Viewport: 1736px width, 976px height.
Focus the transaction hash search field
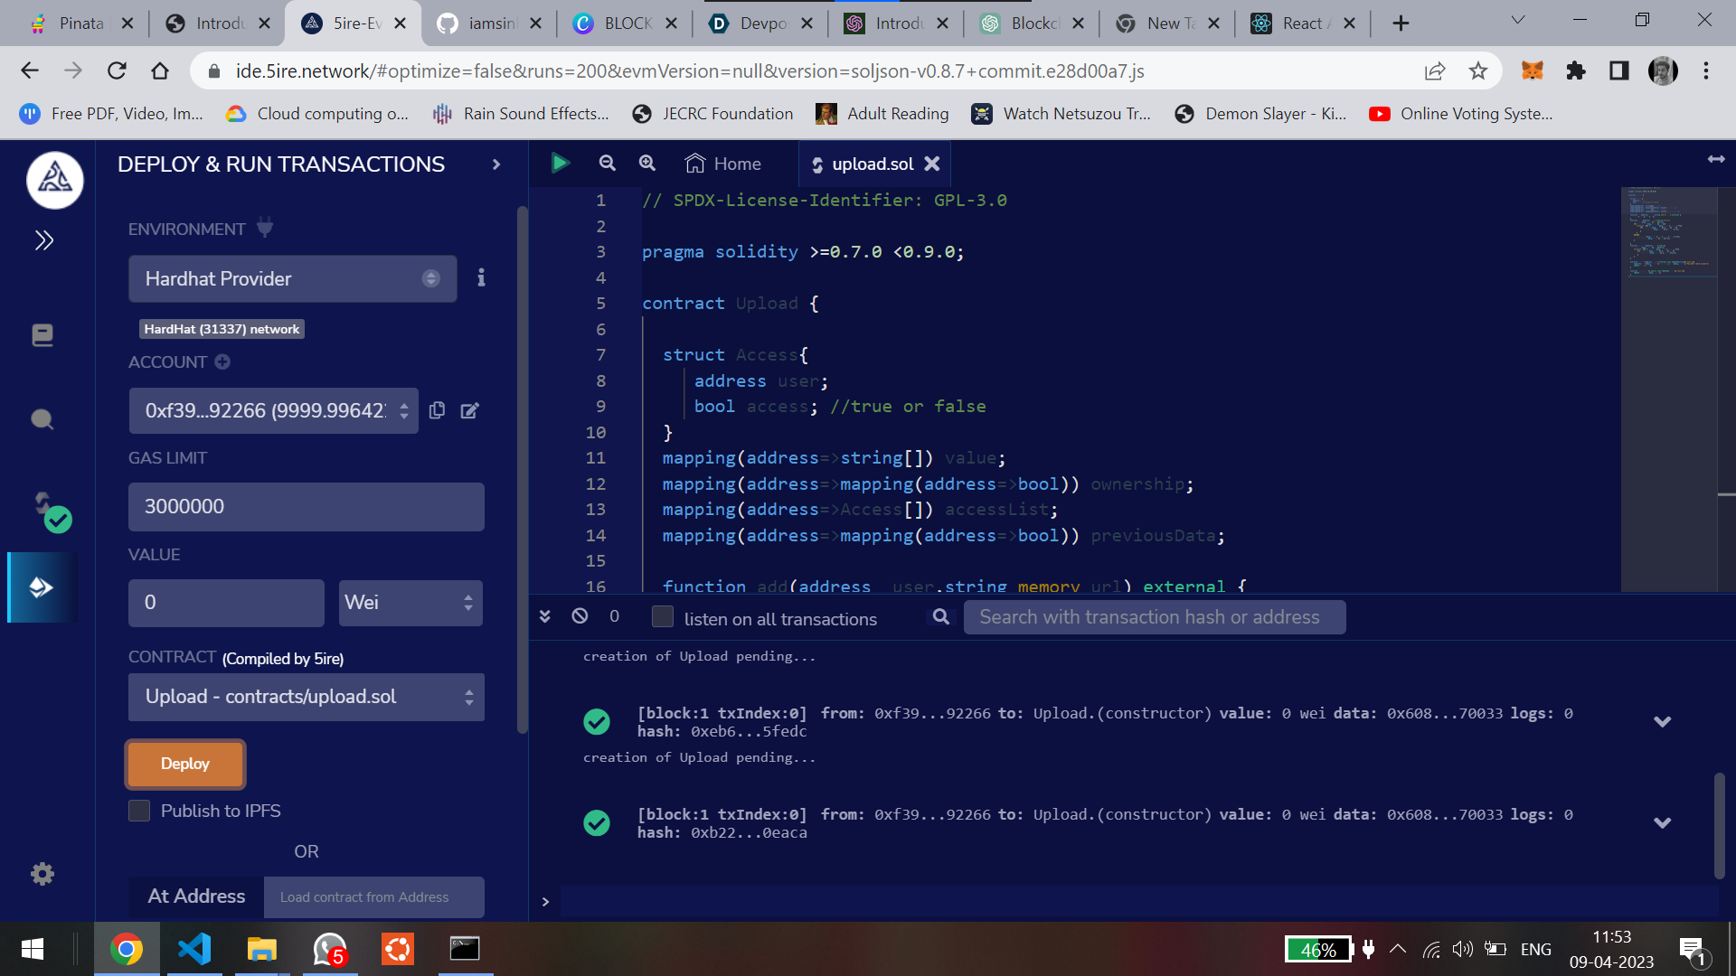[x=1154, y=617]
